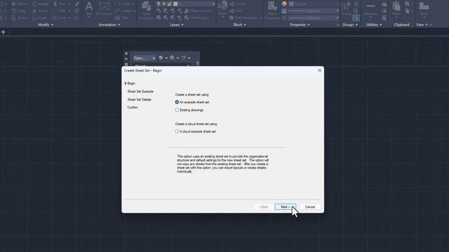This screenshot has height=252, width=449.
Task: Close the Create Sheet Set dialog
Action: click(319, 70)
